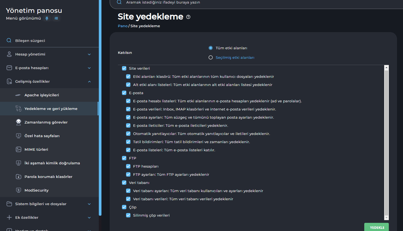Click the search magnifier icon in top bar
Viewport: 403px width, 231px height.
(x=119, y=2)
